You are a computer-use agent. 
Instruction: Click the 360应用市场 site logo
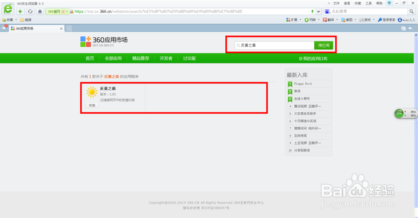104,42
